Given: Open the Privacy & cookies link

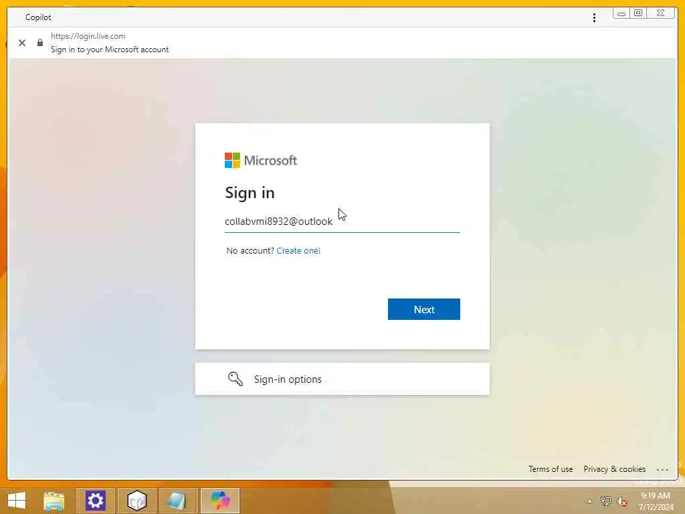Looking at the screenshot, I should coord(614,469).
